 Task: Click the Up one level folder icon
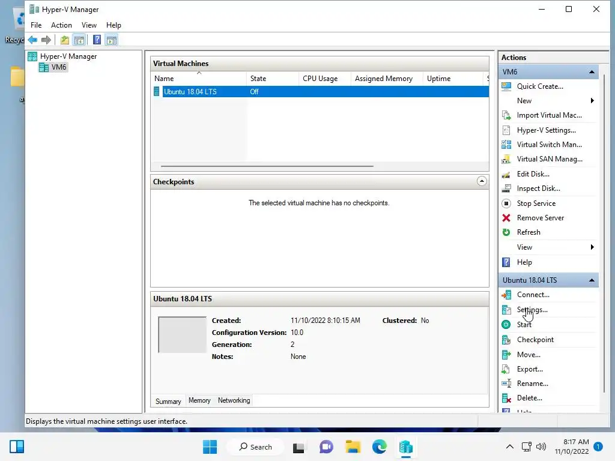[x=65, y=40]
